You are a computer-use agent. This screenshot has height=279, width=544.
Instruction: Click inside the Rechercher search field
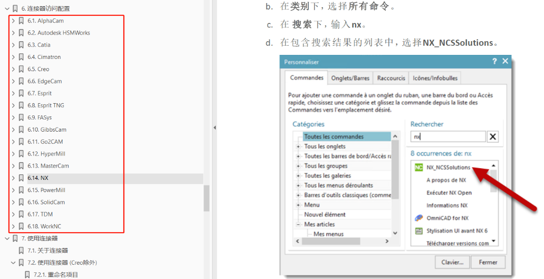[448, 137]
